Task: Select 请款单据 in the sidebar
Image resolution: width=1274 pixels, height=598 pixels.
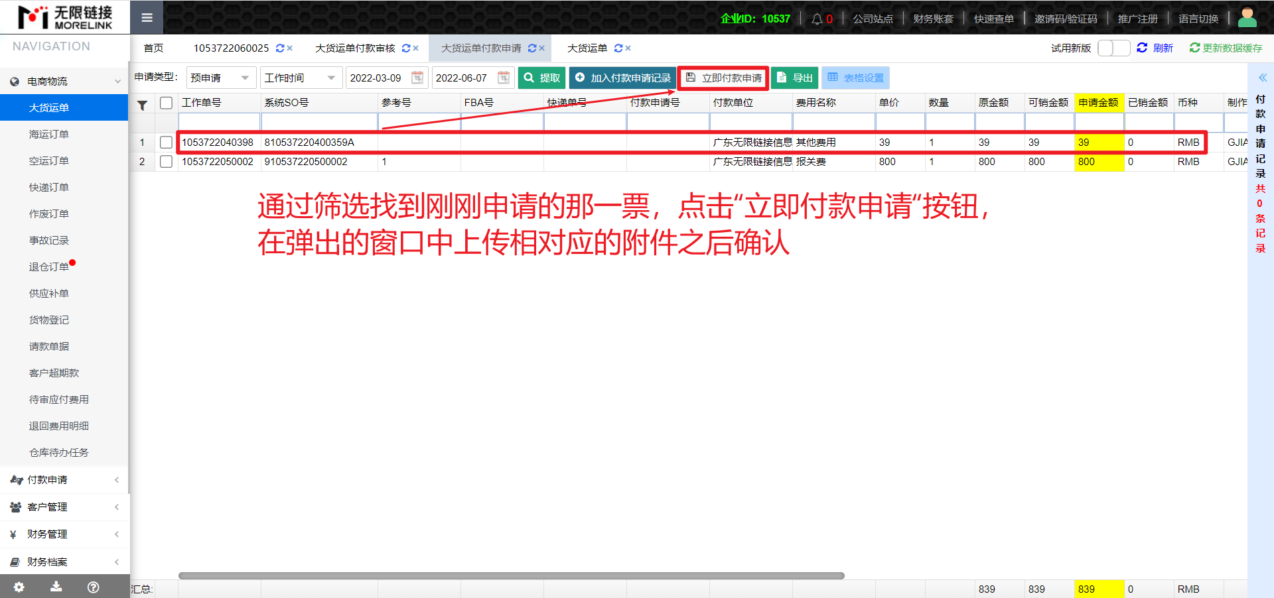Action: coord(64,347)
